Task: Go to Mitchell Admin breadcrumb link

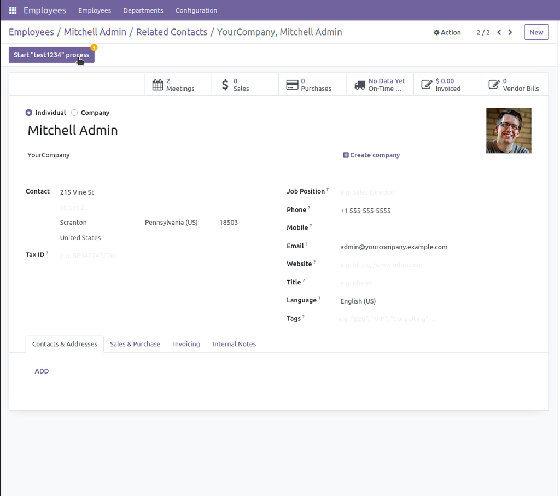Action: pos(95,32)
